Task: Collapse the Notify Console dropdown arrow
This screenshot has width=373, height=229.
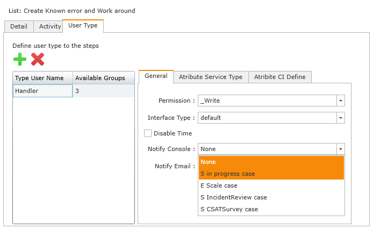Action: point(340,149)
